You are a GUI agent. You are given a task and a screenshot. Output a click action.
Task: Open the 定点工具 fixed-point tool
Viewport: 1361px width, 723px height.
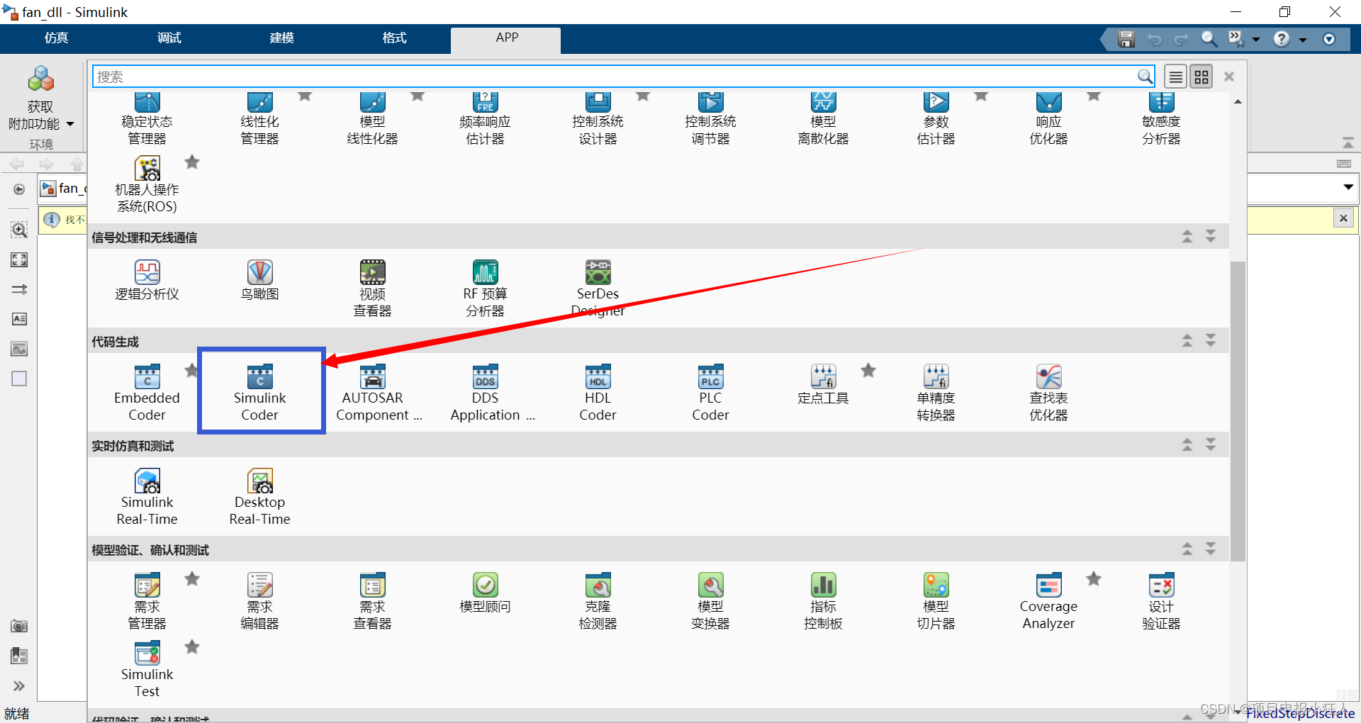823,385
